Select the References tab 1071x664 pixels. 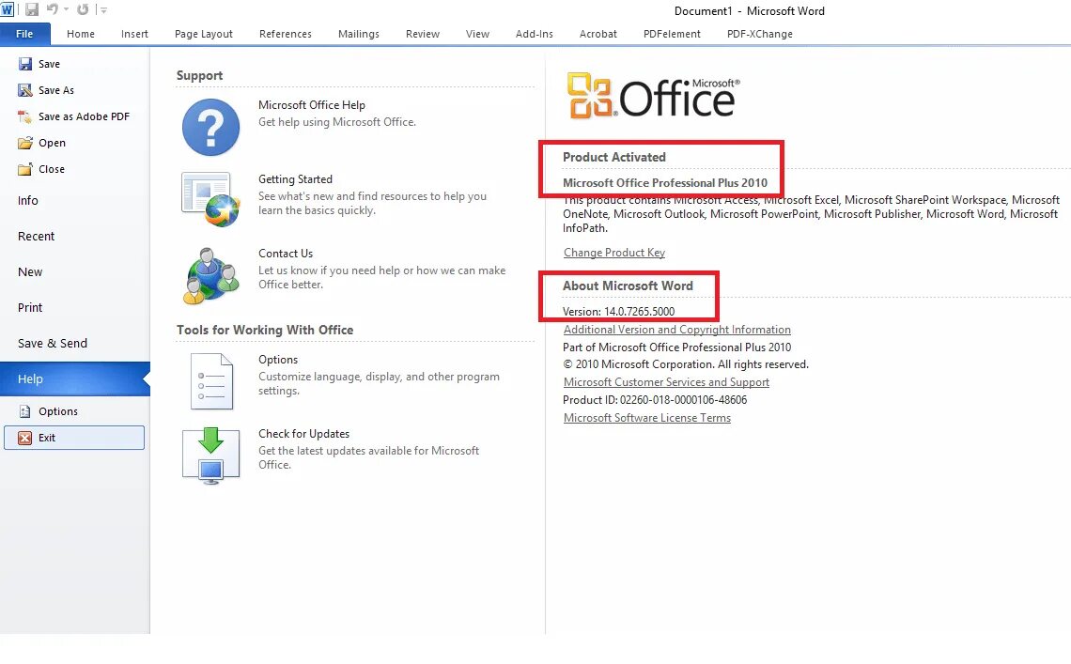tap(286, 34)
